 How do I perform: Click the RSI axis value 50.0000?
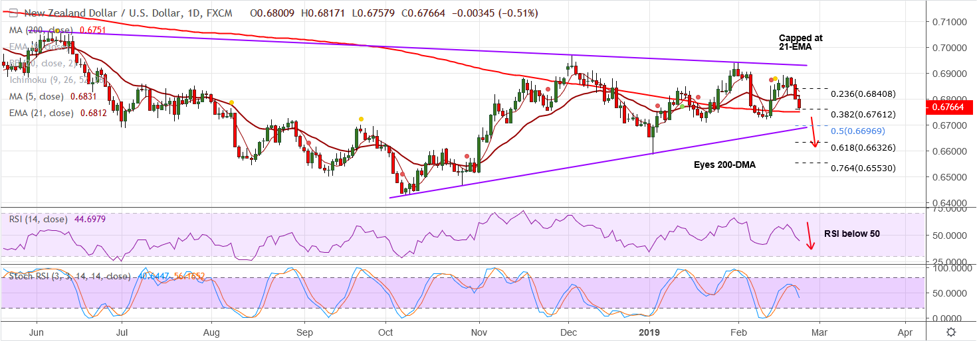click(950, 235)
